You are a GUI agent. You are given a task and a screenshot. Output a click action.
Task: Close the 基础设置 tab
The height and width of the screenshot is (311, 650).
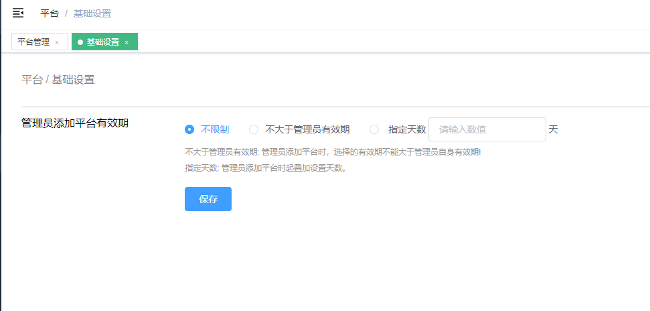127,42
